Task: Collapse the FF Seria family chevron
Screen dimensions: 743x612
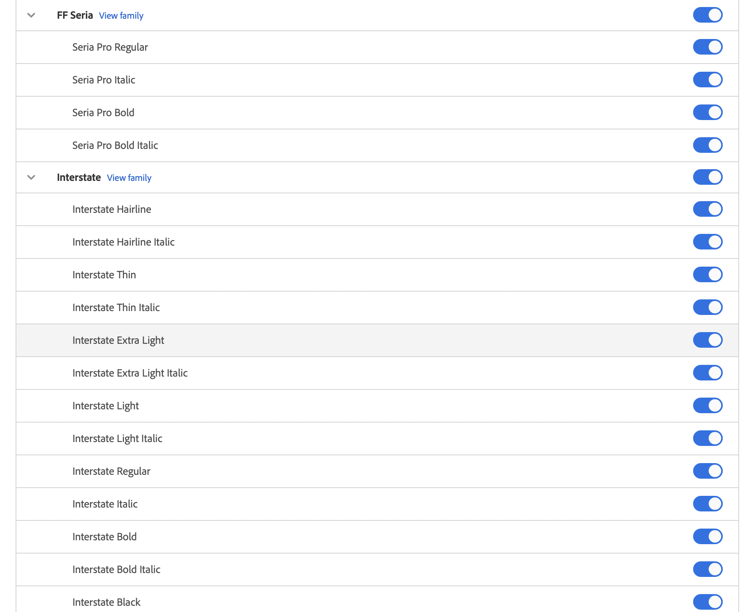Action: pyautogui.click(x=31, y=15)
